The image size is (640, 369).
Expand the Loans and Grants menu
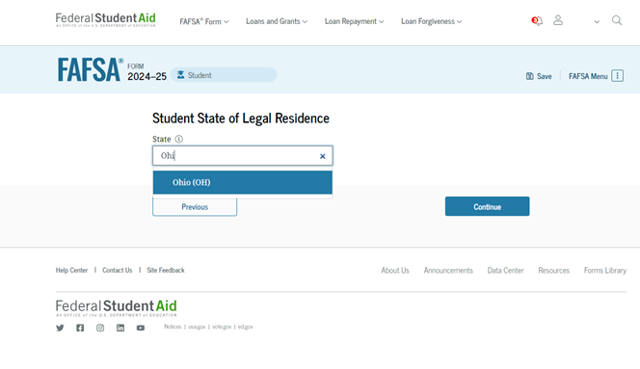[277, 21]
